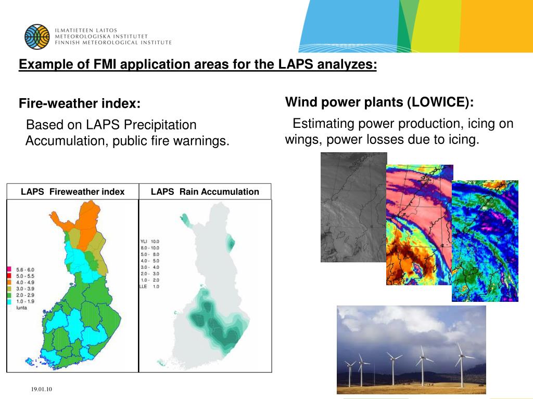Click the paragraph about estimating power production
Image resolution: width=533 pixels, height=399 pixels.
(x=399, y=131)
